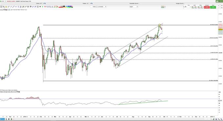Screen dimensions: 223x121
Task: Select the triangle drawing tool
Action: click(52, 7)
